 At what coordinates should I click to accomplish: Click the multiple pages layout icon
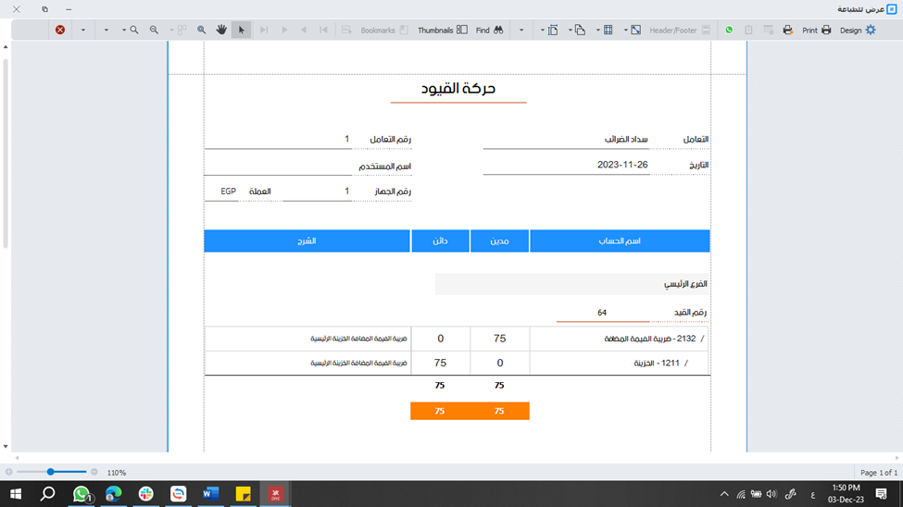(182, 30)
